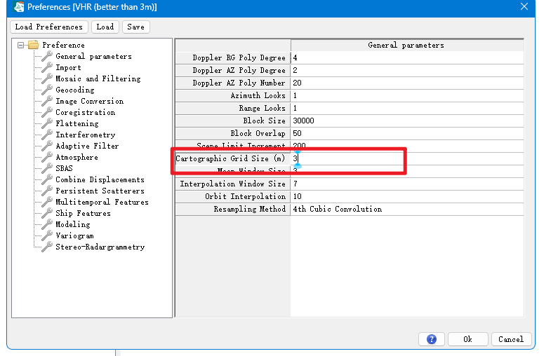Open the Resampling Method dropdown value
This screenshot has width=558, height=356.
407,209
